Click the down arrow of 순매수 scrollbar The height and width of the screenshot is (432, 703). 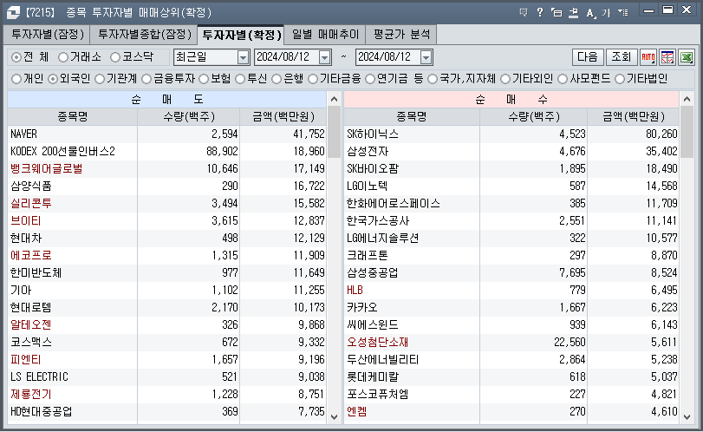click(687, 416)
